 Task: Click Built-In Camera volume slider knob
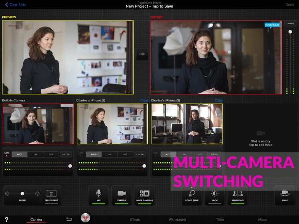pyautogui.click(x=70, y=166)
